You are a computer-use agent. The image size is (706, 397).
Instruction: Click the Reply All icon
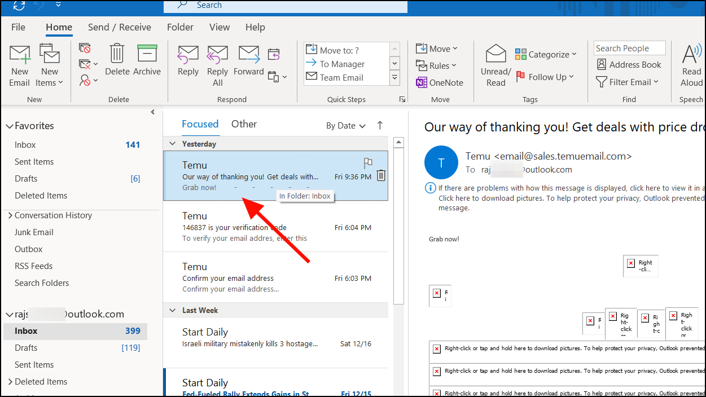click(x=217, y=55)
